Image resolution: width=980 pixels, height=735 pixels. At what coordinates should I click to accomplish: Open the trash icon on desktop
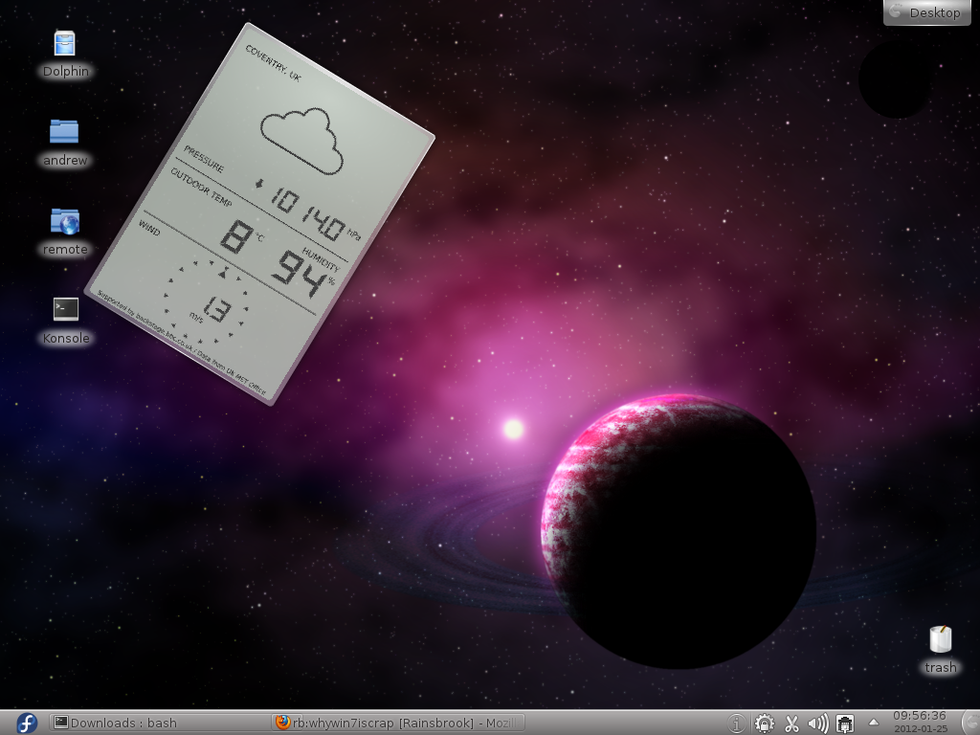tap(940, 639)
